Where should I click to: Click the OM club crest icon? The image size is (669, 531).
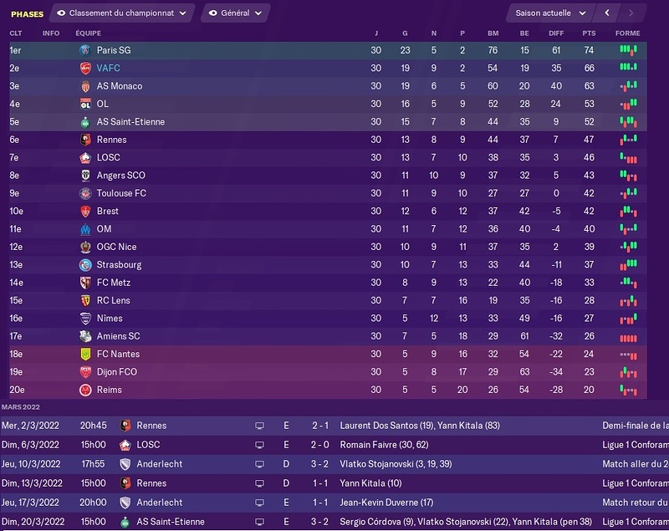85,229
